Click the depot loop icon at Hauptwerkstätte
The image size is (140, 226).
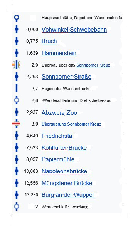tap(17, 18)
